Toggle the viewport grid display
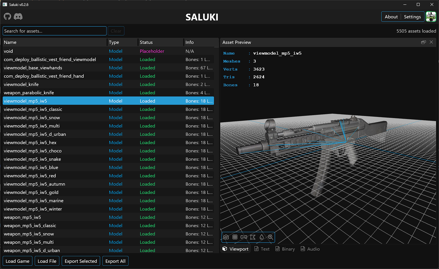Viewport: 439px width, 269px height. (x=235, y=237)
